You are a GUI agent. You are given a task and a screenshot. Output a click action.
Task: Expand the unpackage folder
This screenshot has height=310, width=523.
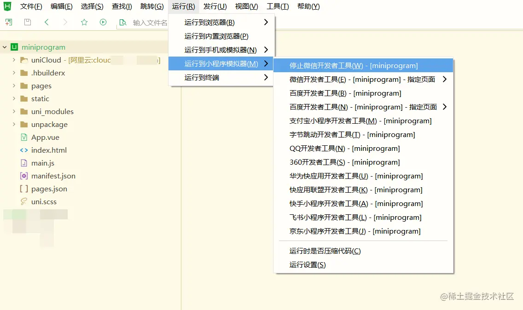[14, 124]
